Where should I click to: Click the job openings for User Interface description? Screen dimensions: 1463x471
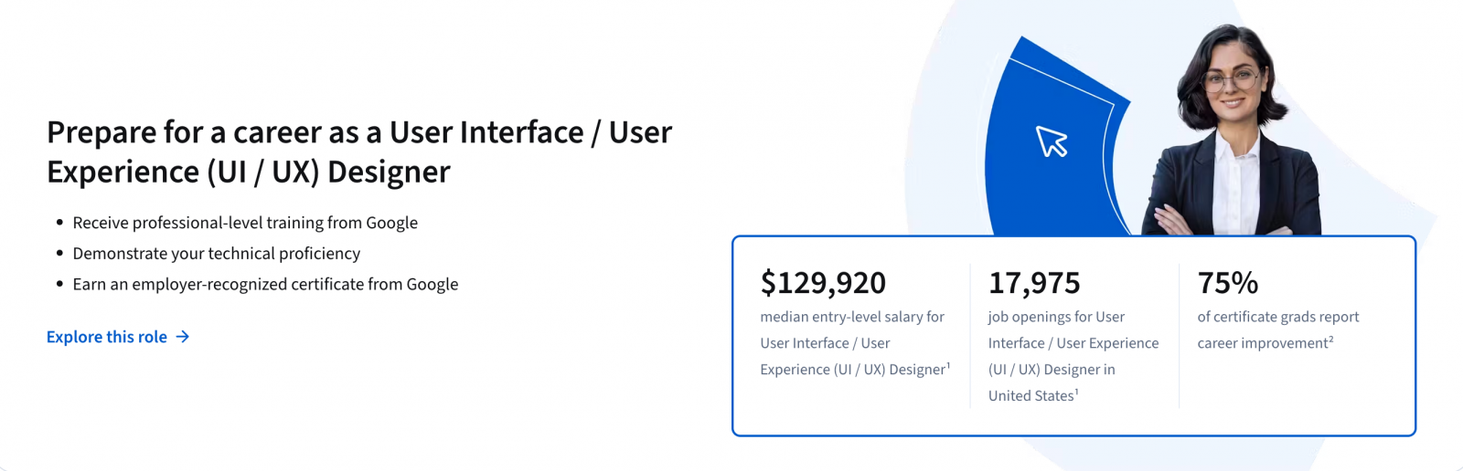(1073, 356)
